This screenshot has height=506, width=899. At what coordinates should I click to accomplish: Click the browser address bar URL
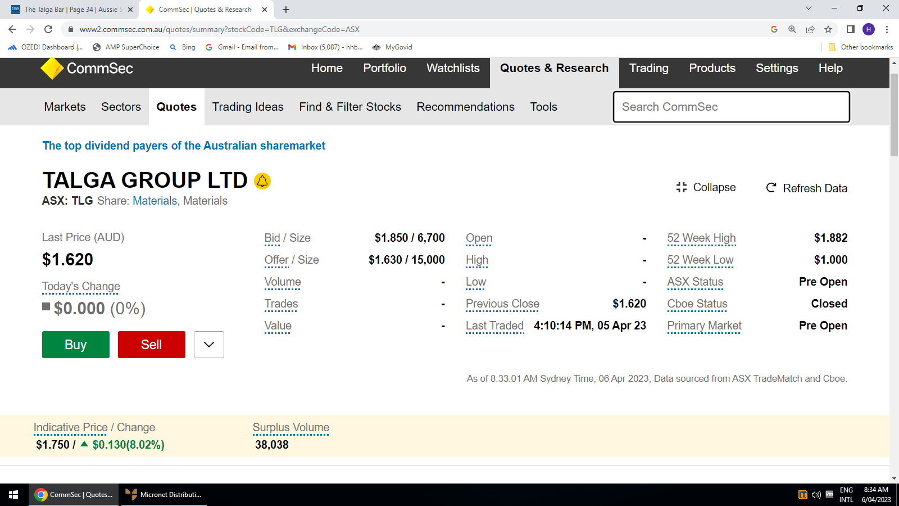[219, 29]
